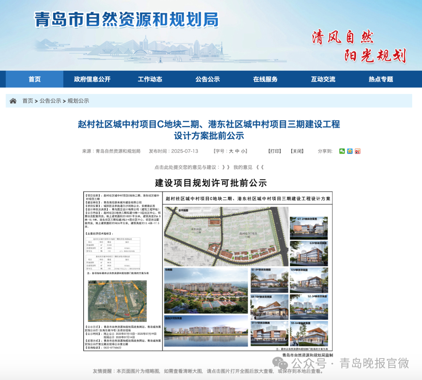Navigate to the 热点专题 section

381,79
